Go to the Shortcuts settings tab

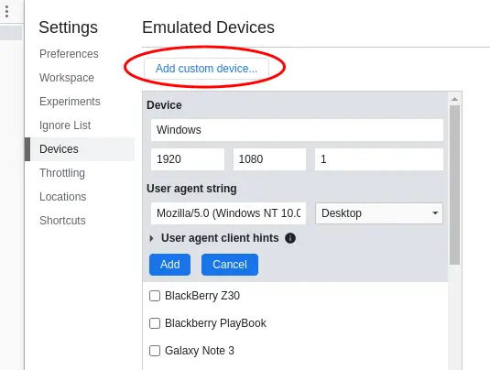62,221
